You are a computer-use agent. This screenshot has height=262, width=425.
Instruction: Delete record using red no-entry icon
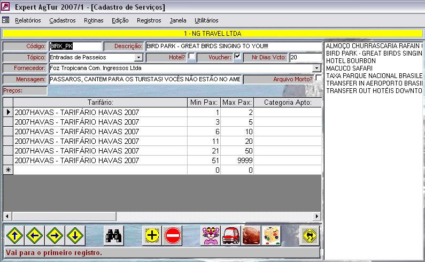pyautogui.click(x=173, y=235)
